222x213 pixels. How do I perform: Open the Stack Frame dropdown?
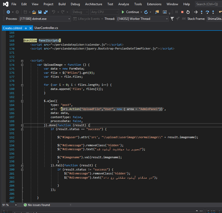pos(214,19)
